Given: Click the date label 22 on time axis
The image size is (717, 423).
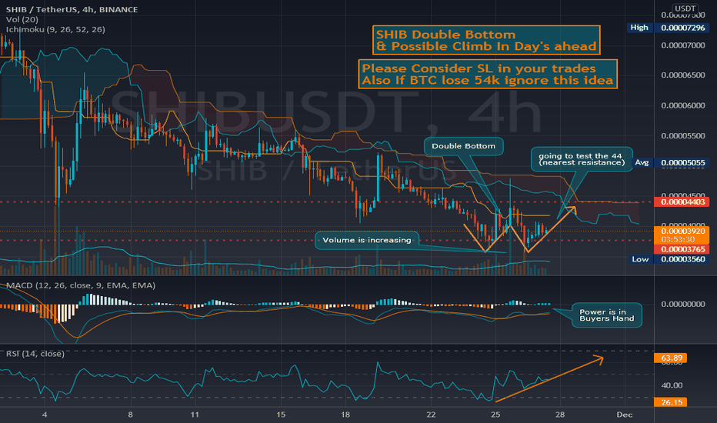Looking at the screenshot, I should coord(431,415).
